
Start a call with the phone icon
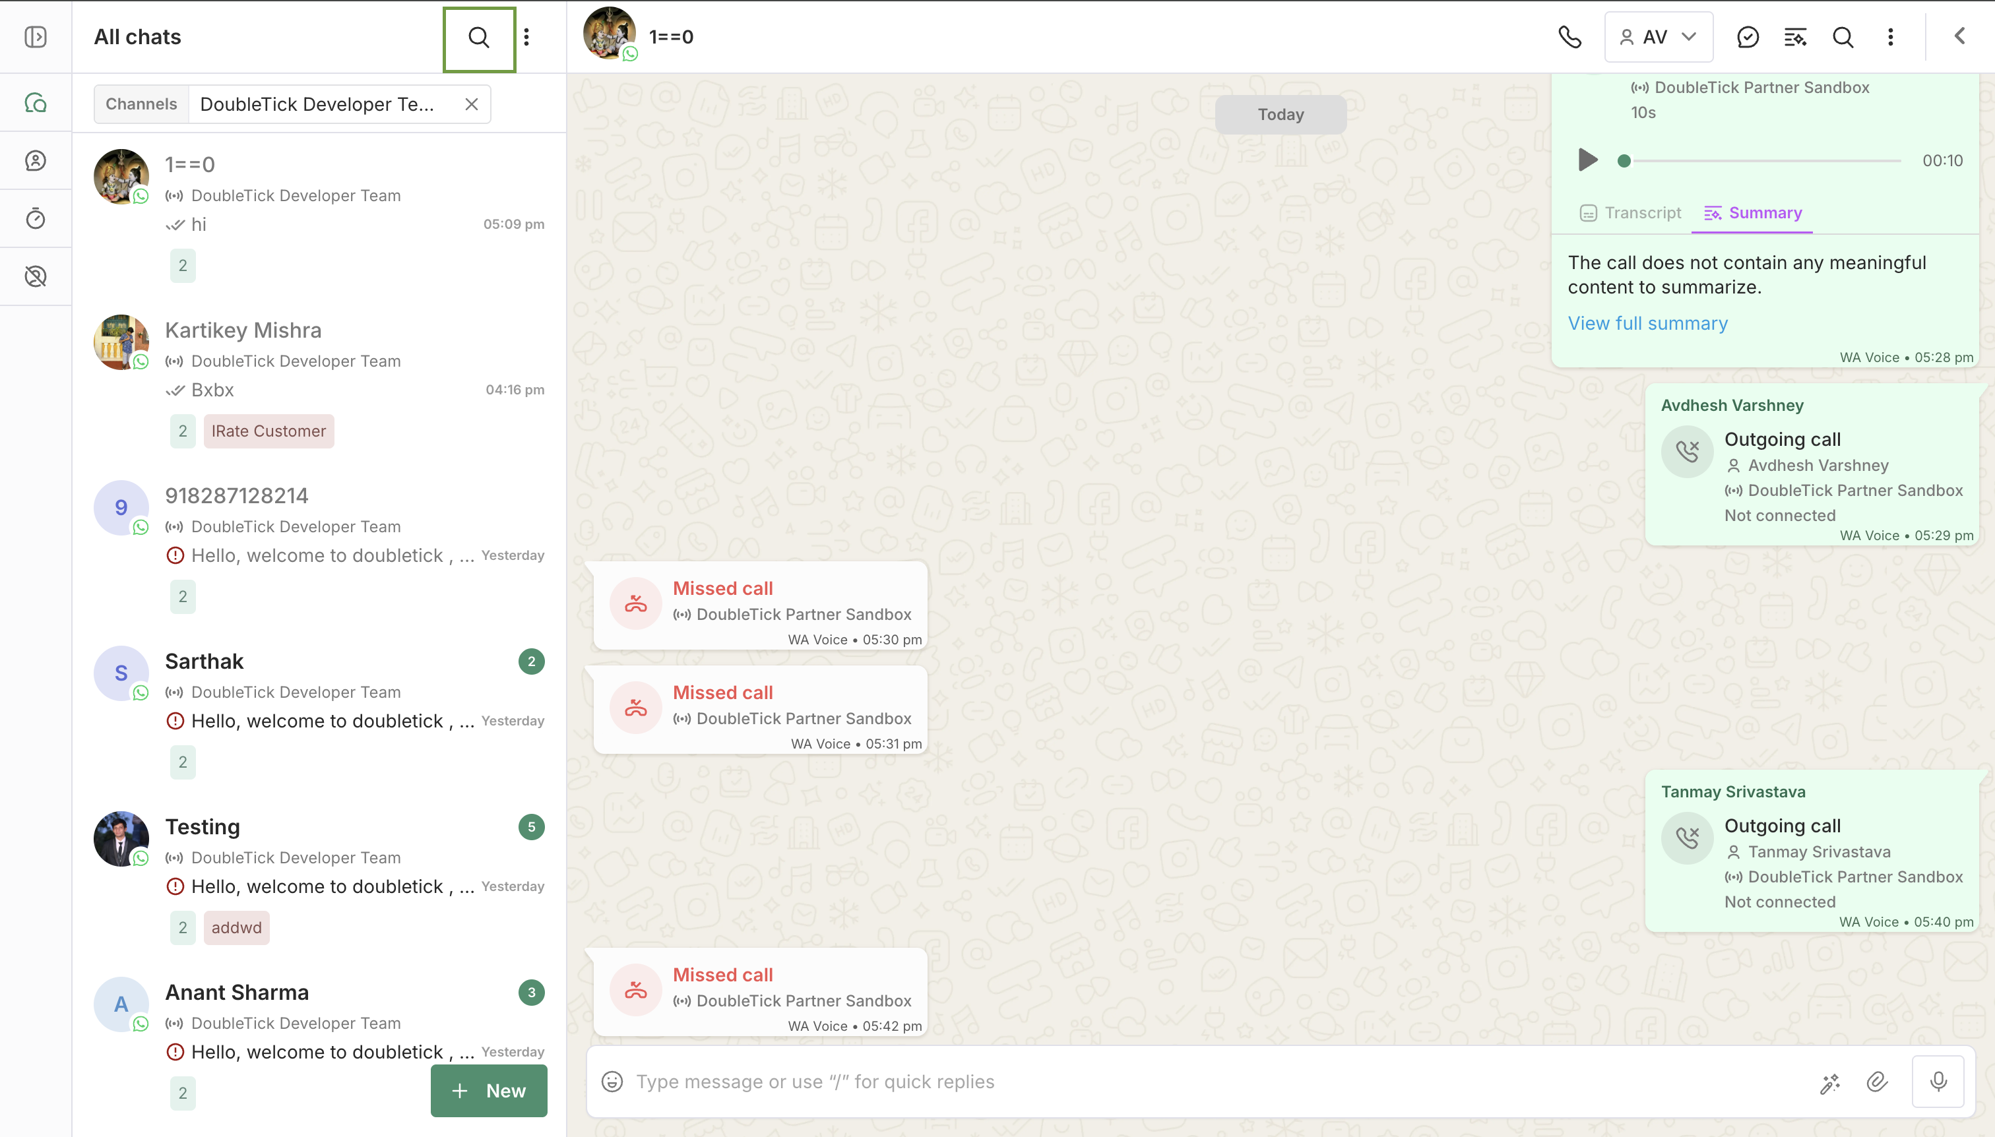pos(1569,37)
